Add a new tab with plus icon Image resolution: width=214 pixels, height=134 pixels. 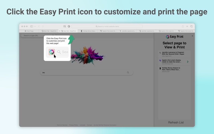[x=187, y=26]
